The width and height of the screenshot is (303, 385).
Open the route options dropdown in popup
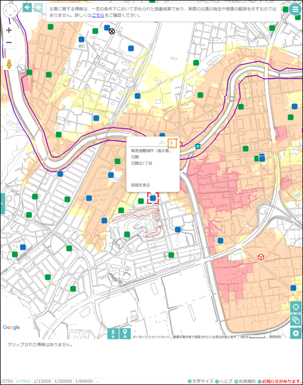pyautogui.click(x=162, y=143)
